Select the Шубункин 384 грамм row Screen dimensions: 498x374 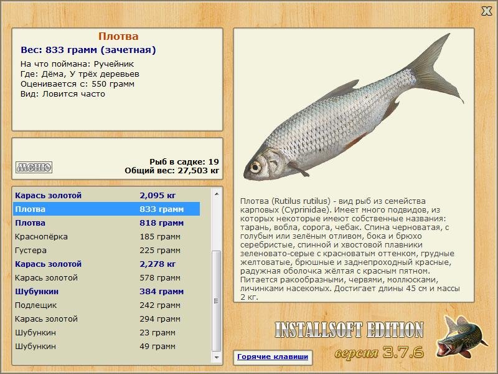(106, 291)
